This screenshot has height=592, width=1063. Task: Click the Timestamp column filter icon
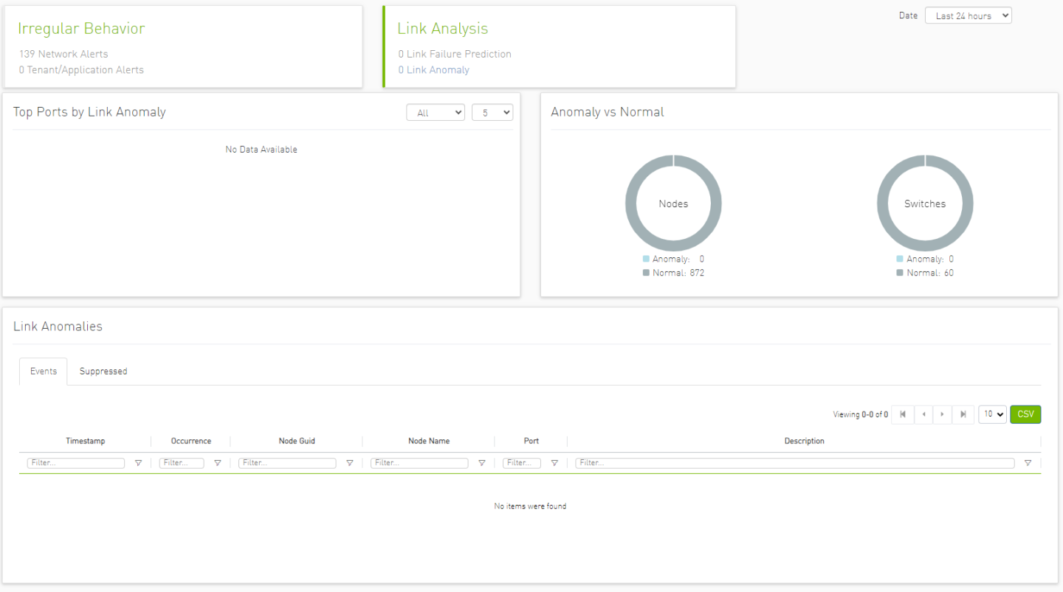point(138,464)
